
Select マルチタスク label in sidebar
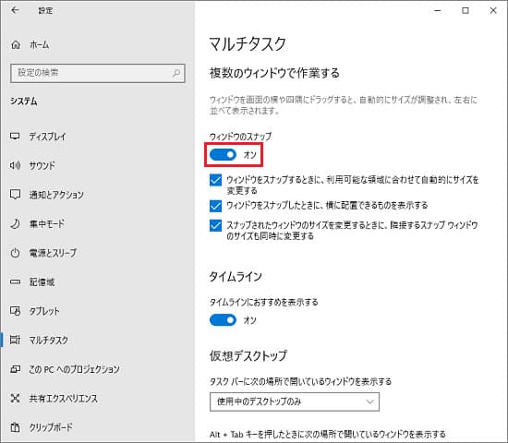click(x=49, y=340)
